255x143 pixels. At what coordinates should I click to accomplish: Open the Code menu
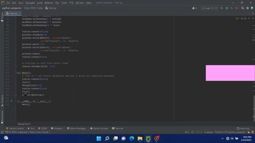[40, 3]
